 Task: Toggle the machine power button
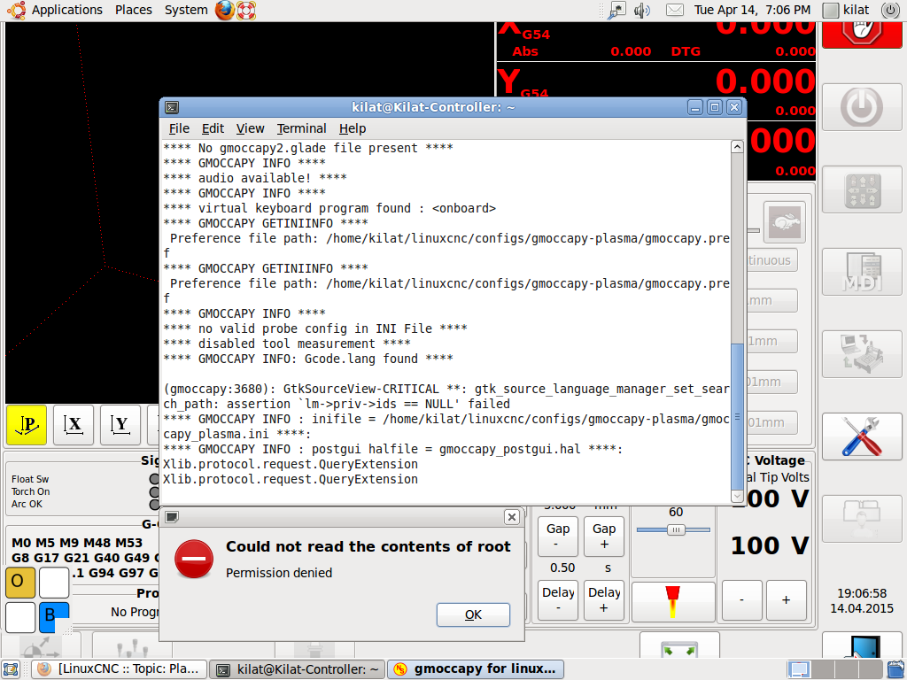861,107
